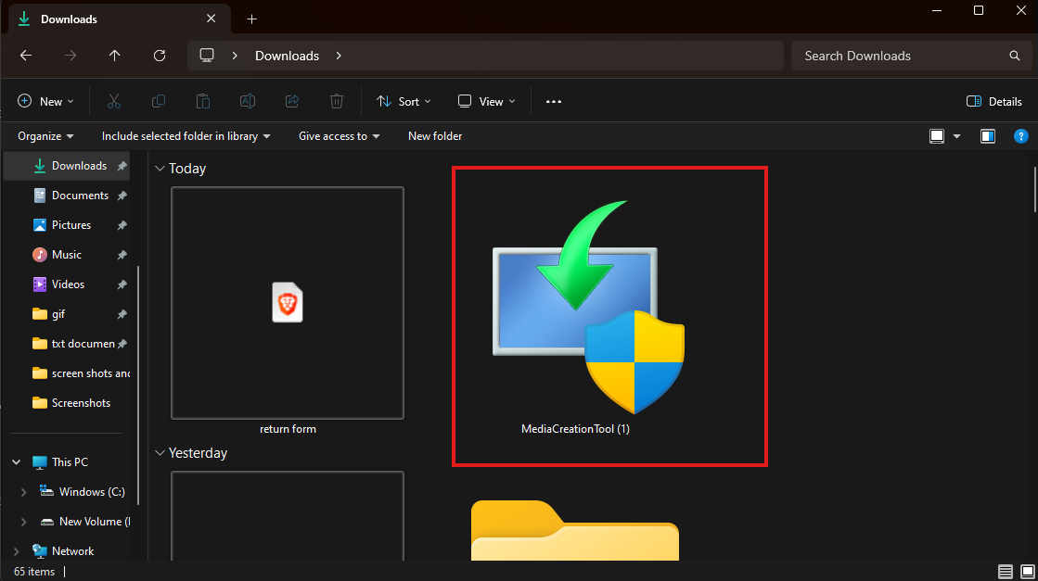Select the return form file thumbnail
The image size is (1038, 581).
point(288,303)
